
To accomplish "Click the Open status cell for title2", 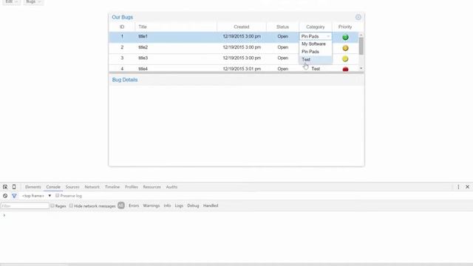I will coord(282,47).
